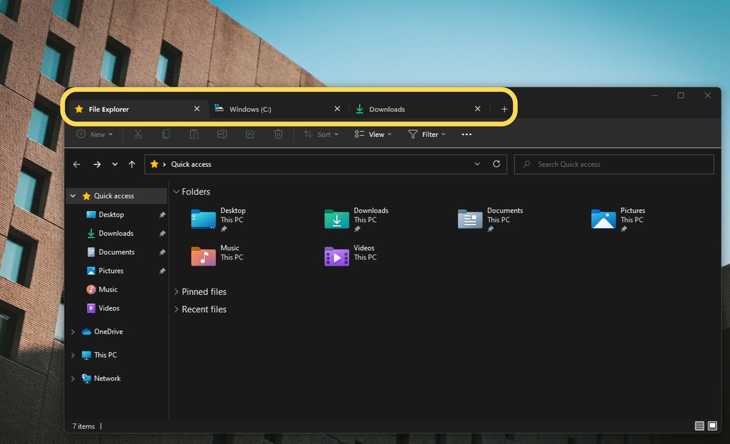
Task: Open the Sort dropdown menu
Action: click(321, 134)
